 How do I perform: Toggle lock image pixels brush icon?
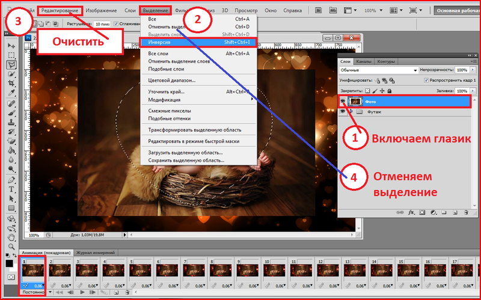tap(375, 91)
